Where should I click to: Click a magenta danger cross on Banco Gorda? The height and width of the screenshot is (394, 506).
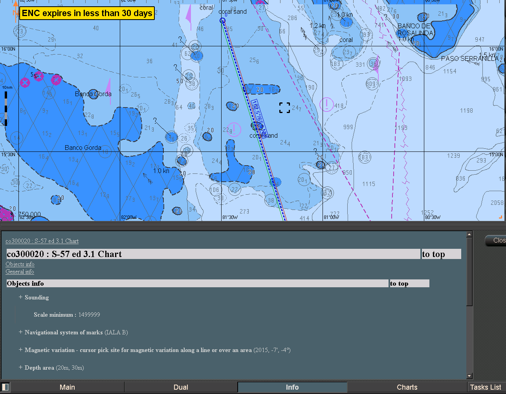tap(24, 82)
